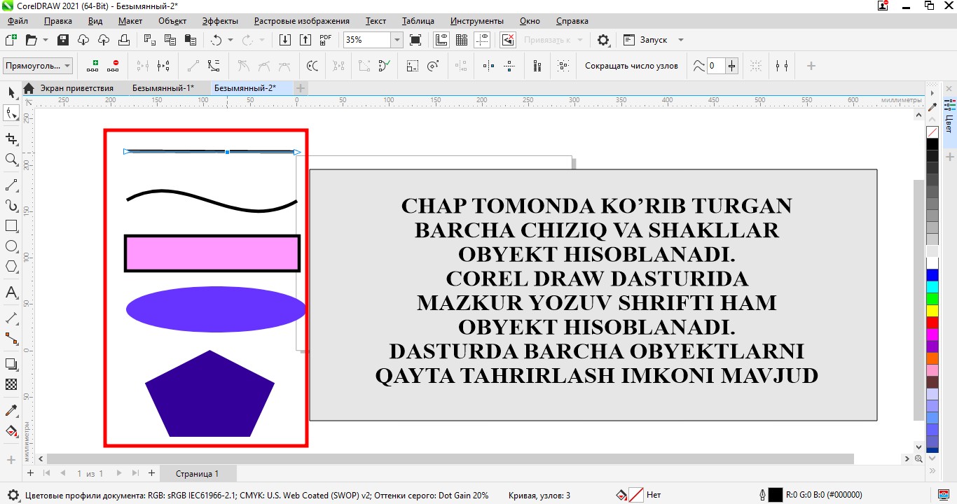The width and height of the screenshot is (957, 504).
Task: Toggle the show guidelines button
Action: [481, 40]
